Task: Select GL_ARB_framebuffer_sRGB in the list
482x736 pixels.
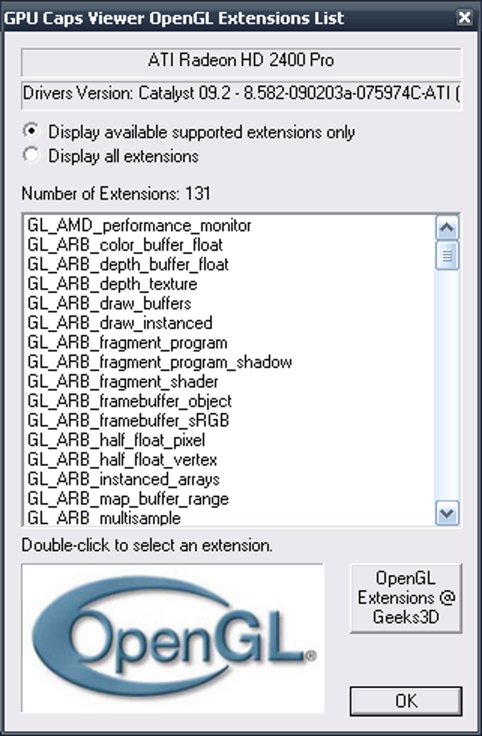Action: [129, 421]
